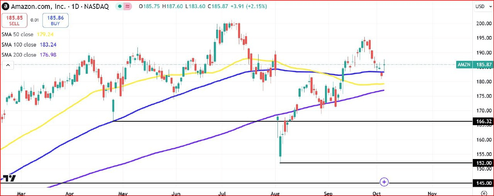
Task: Collapse the indicator legend with the chevron
Action: [8, 65]
